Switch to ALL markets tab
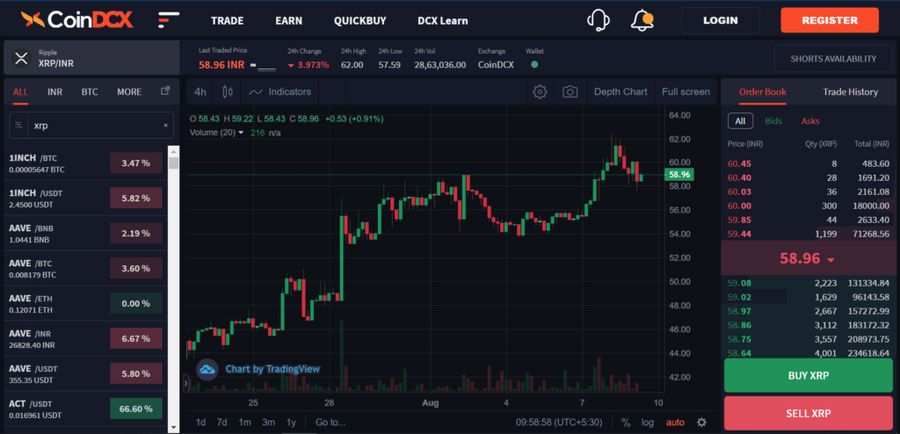The width and height of the screenshot is (900, 434). pyautogui.click(x=21, y=92)
